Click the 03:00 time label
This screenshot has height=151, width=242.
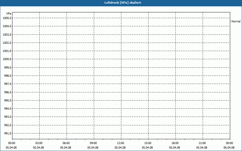point(39,143)
